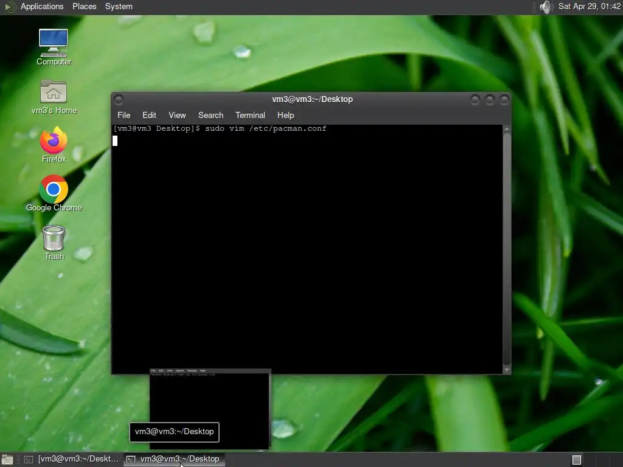Screen dimensions: 623x467
Task: Open the Trash desktop icon
Action: point(54,243)
